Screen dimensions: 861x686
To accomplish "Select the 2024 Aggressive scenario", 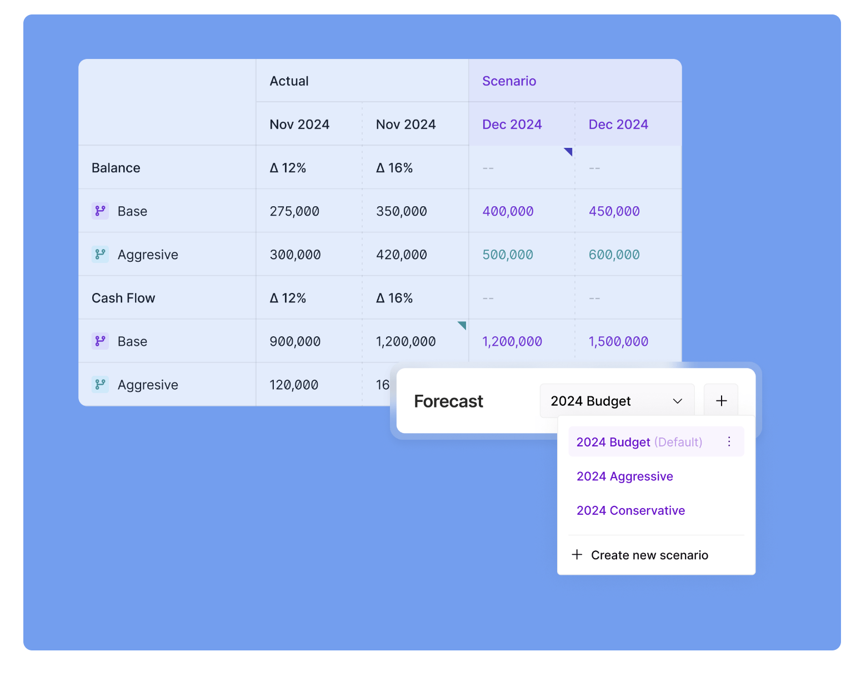I will click(x=624, y=476).
